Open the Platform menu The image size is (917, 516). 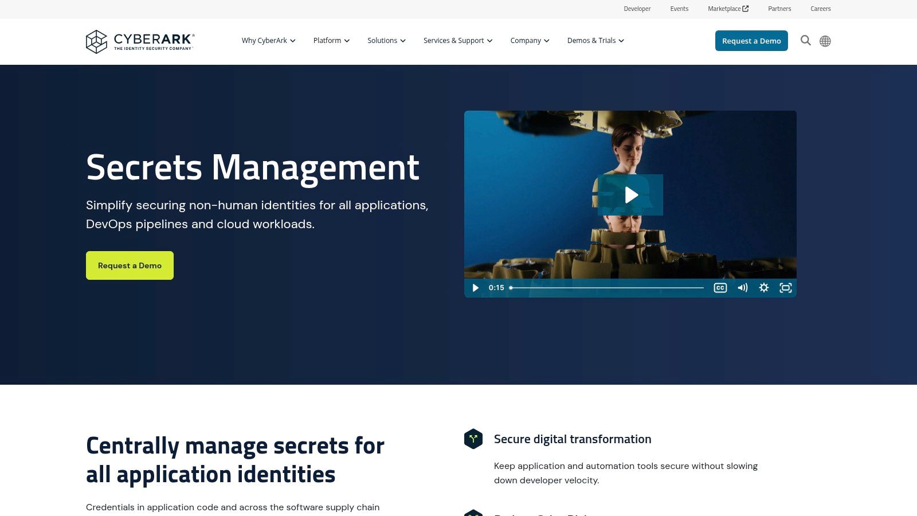[x=331, y=41]
